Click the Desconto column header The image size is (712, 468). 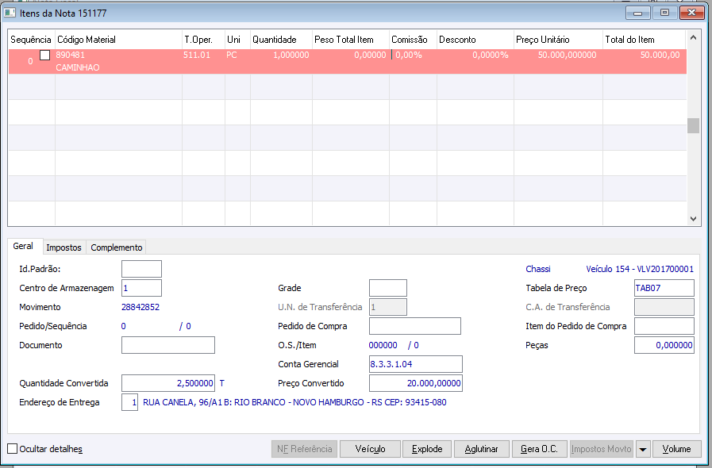pyautogui.click(x=475, y=40)
